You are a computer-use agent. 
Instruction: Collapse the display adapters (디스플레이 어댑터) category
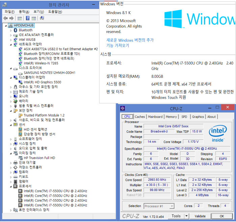click(11, 78)
